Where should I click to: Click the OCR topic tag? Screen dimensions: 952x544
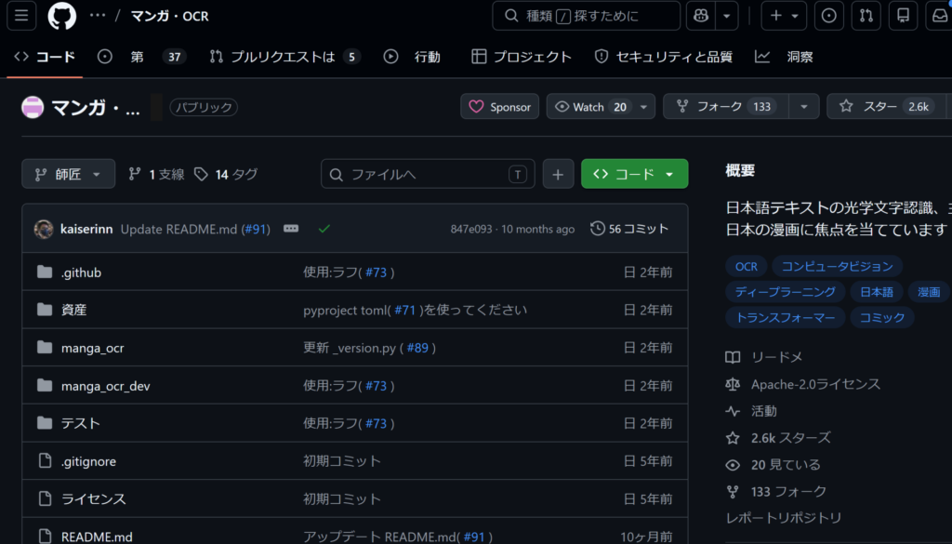747,266
